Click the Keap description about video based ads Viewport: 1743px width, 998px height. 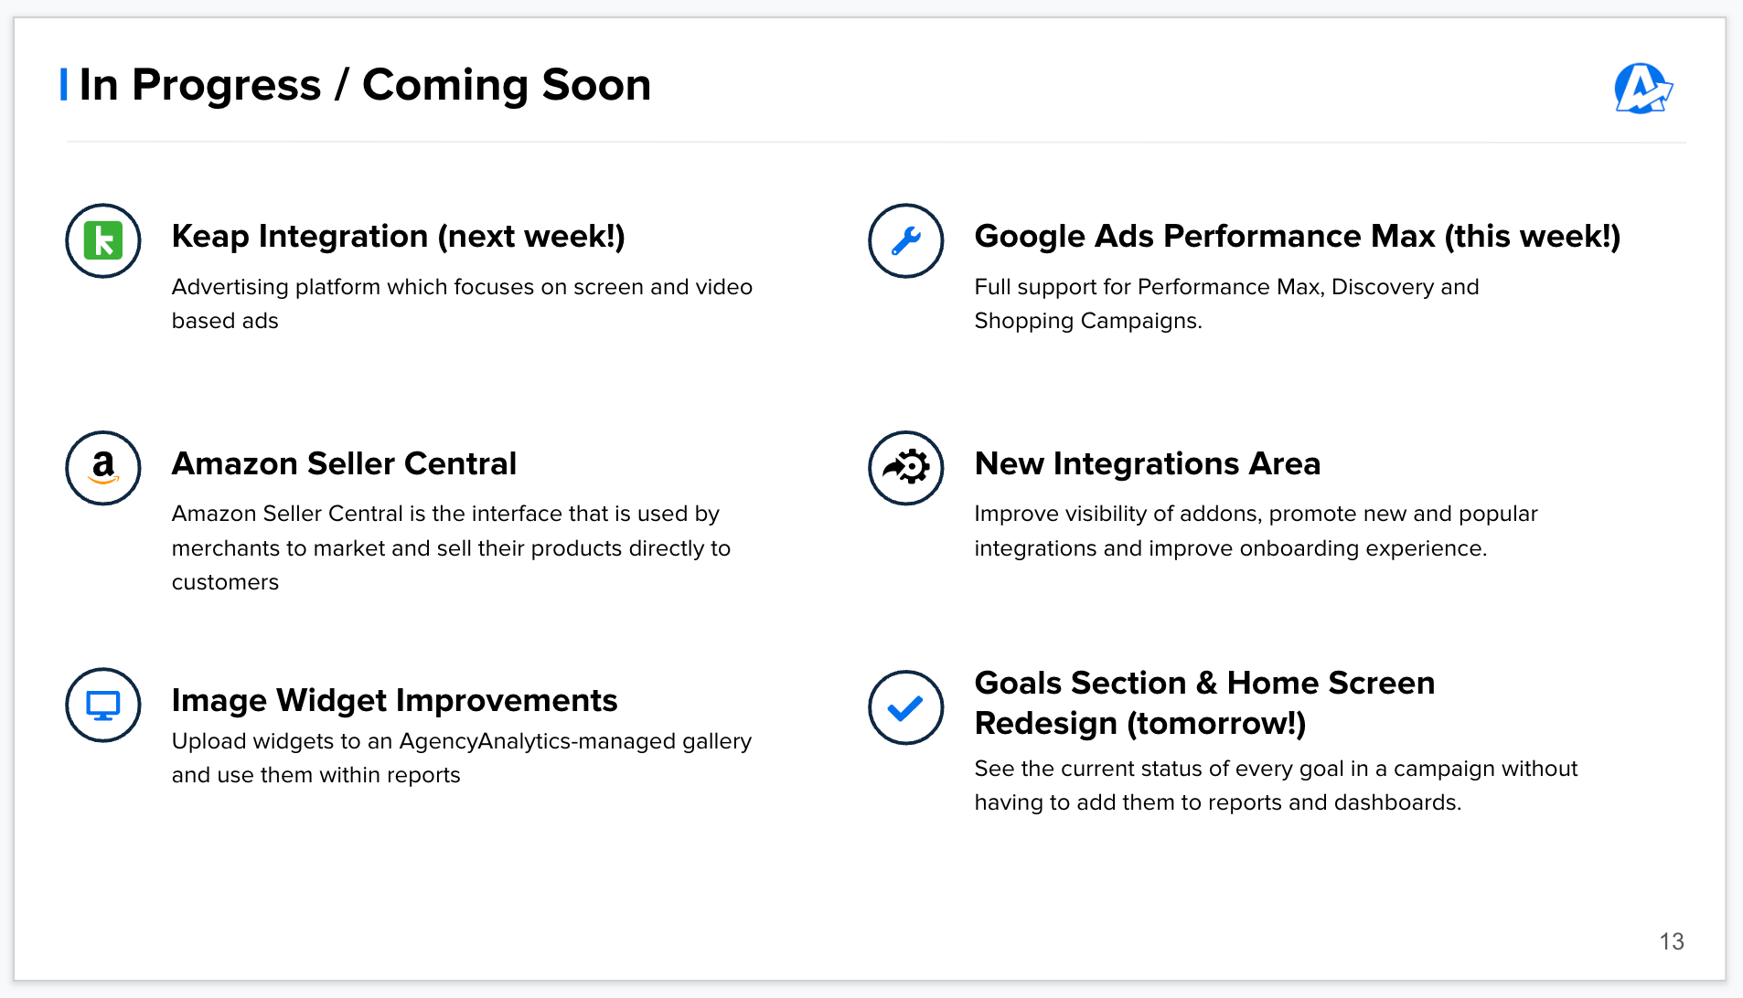pos(463,303)
